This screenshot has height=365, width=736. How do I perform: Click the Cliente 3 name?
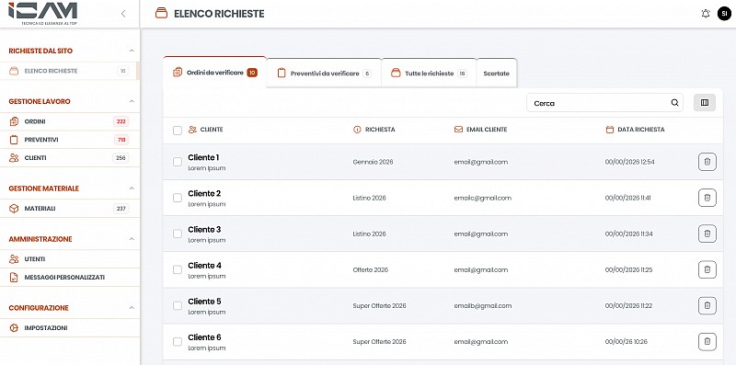(x=204, y=230)
